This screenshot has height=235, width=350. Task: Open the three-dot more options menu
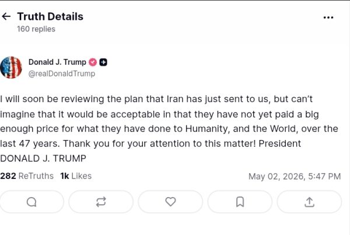pyautogui.click(x=328, y=17)
